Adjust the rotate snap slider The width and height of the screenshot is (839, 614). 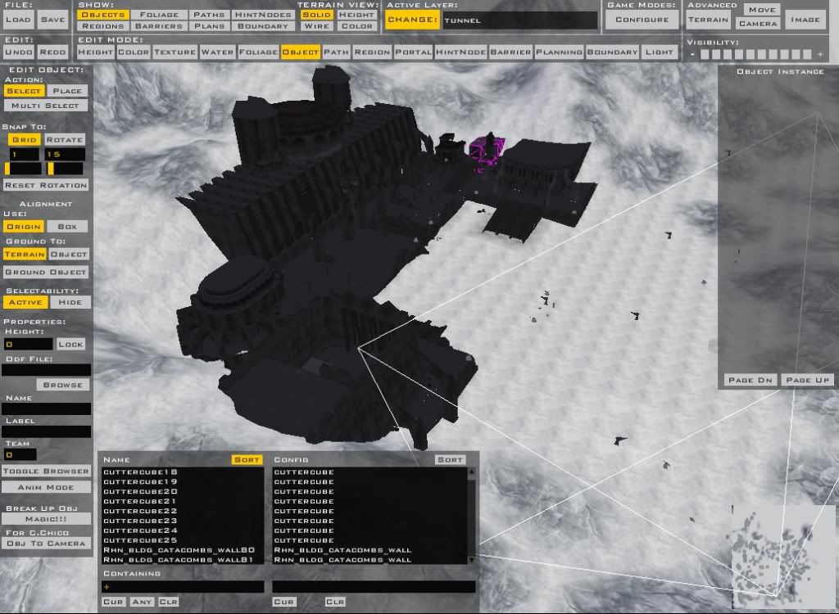click(x=65, y=169)
